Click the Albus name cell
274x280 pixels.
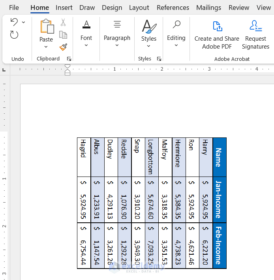(x=98, y=157)
